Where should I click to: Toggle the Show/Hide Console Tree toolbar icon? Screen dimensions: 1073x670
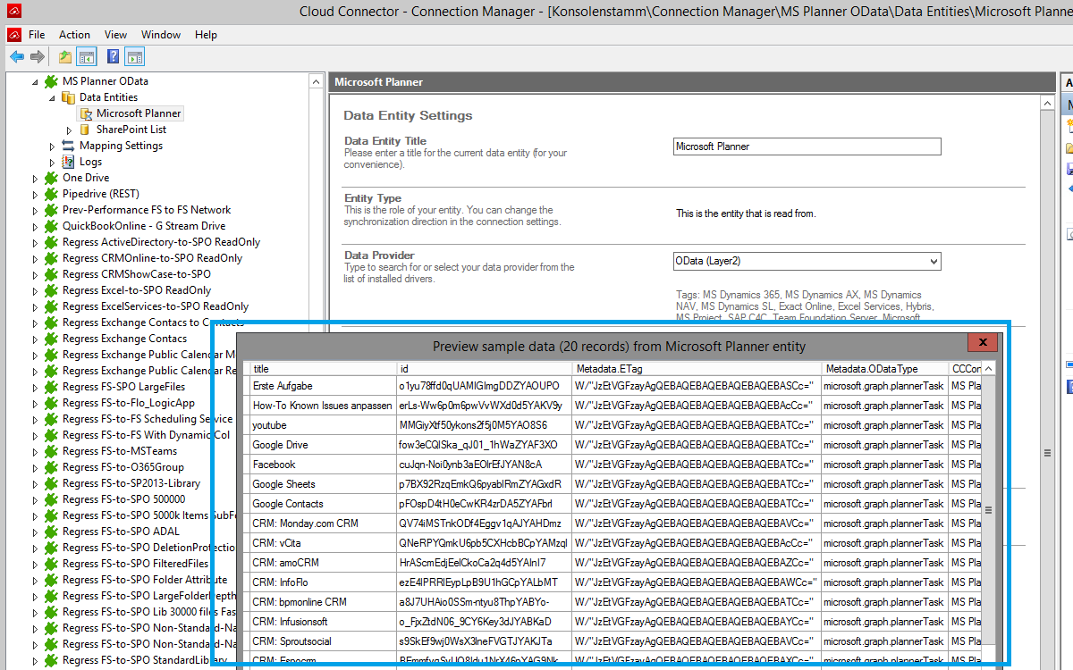tap(87, 57)
